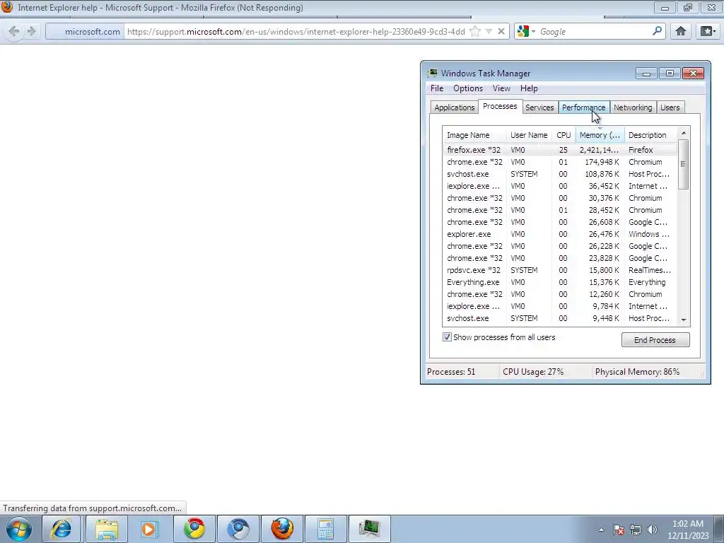Screen dimensions: 724x543
Task: Click scroll down arrow in process list
Action: [x=684, y=320]
